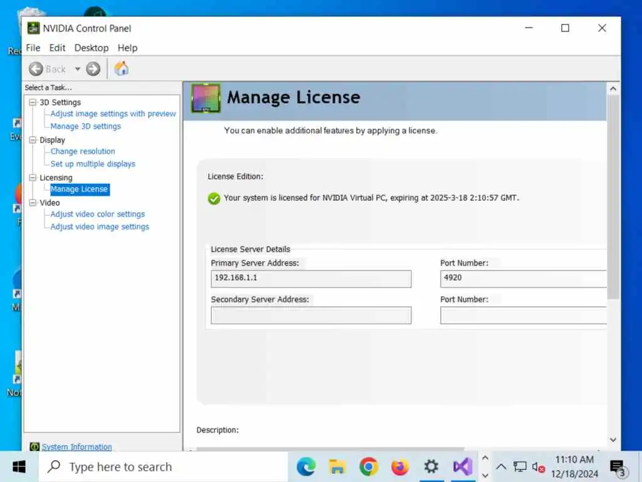Click the network status tray icon
The width and height of the screenshot is (642, 482).
[520, 467]
